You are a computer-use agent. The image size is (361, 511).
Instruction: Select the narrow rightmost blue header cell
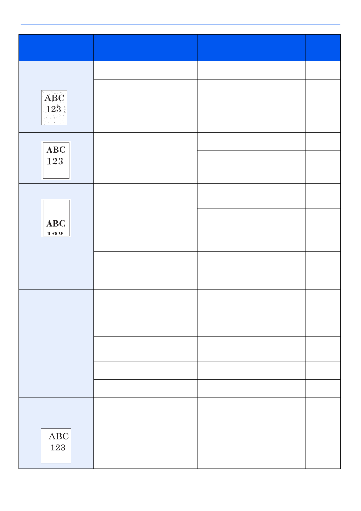[x=323, y=48]
